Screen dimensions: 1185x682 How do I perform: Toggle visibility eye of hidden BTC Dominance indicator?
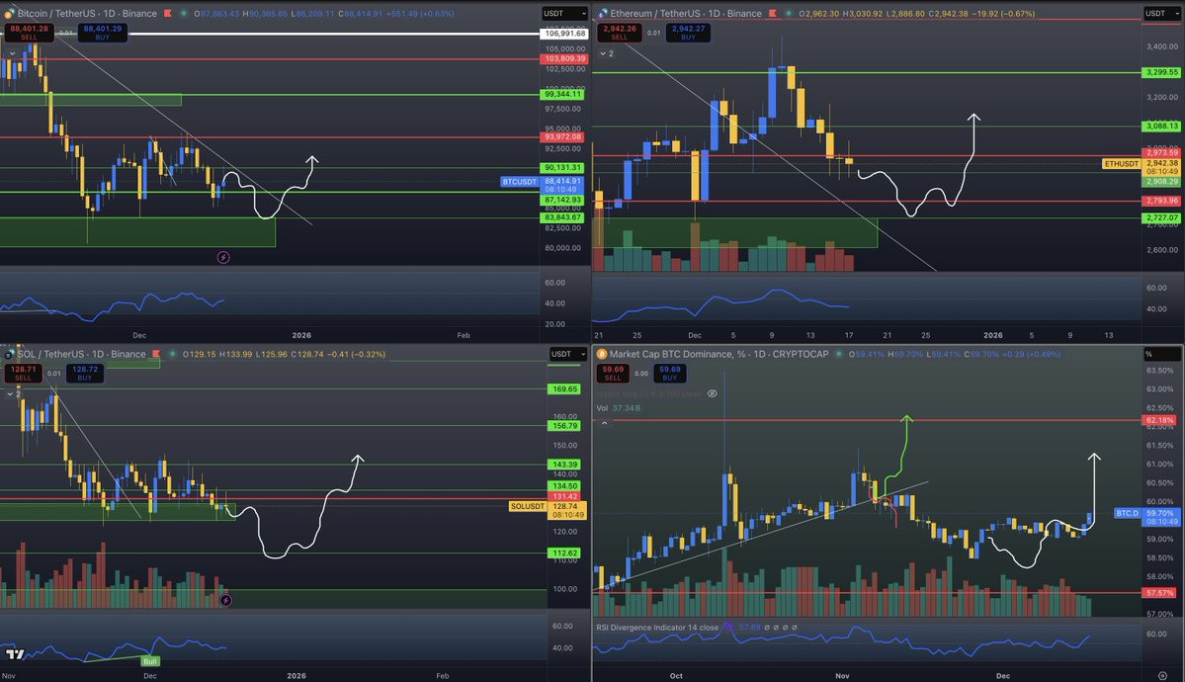click(712, 394)
